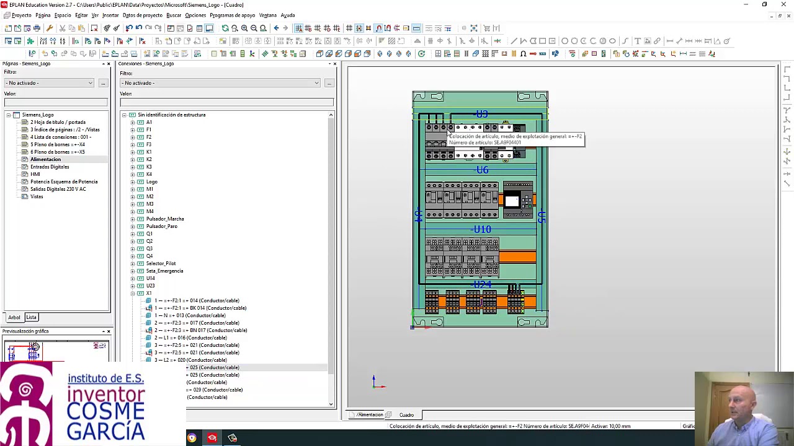This screenshot has width=794, height=446.
Task: Toggle highlighted blue bar toolbar button
Action: point(416,28)
